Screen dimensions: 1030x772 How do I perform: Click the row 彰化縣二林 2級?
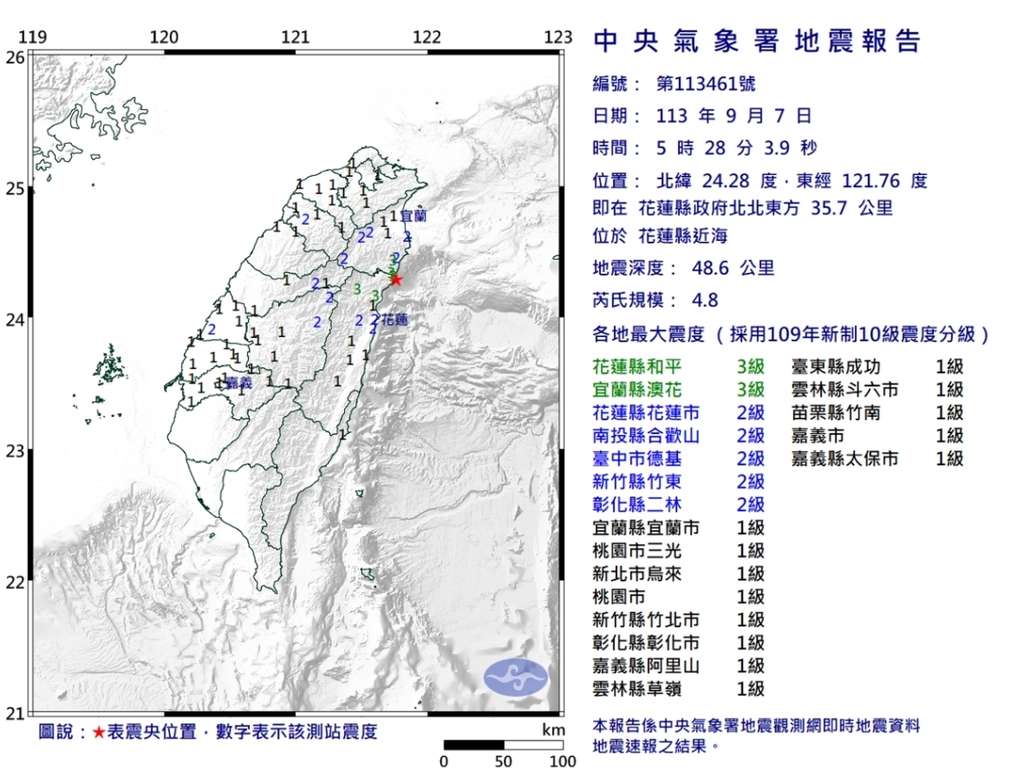679,505
